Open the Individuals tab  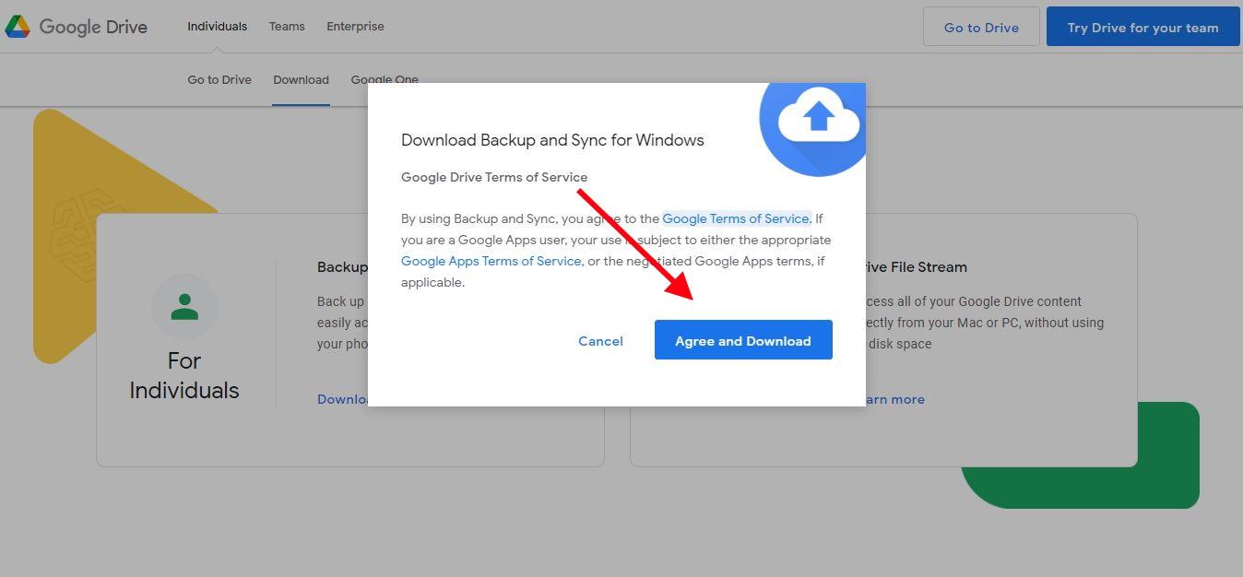217,27
